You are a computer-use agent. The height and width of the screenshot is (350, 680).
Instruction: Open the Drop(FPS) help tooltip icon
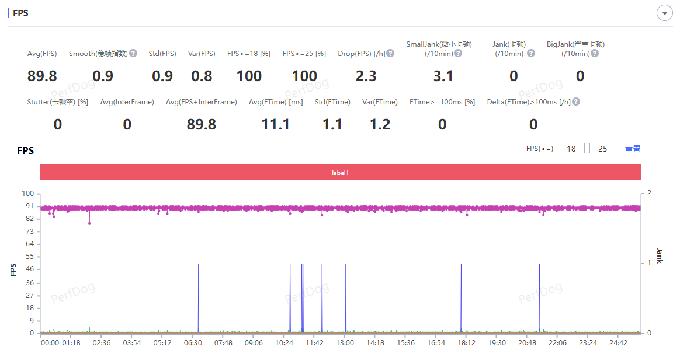coord(390,54)
